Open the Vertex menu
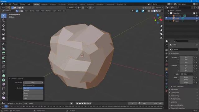The width and height of the screenshot is (199, 112). [49, 11]
